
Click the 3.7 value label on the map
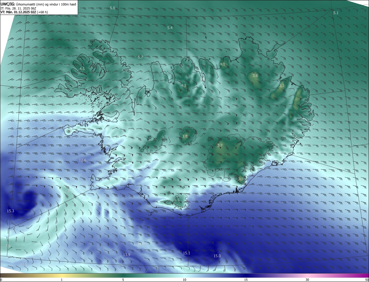pos(220,146)
